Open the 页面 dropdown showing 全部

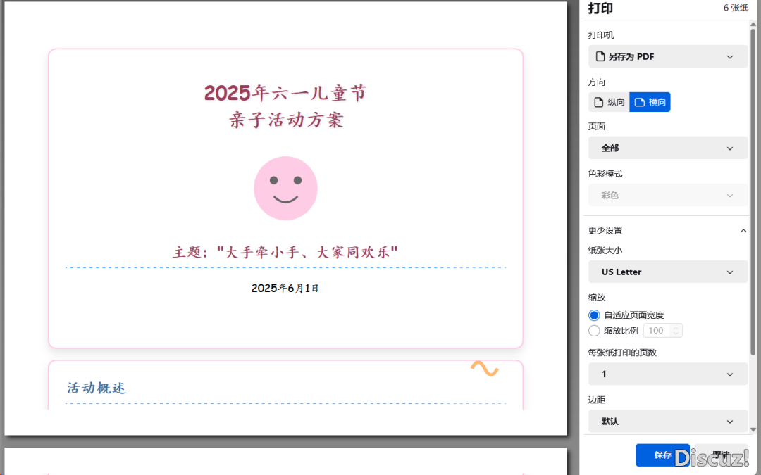tap(667, 148)
